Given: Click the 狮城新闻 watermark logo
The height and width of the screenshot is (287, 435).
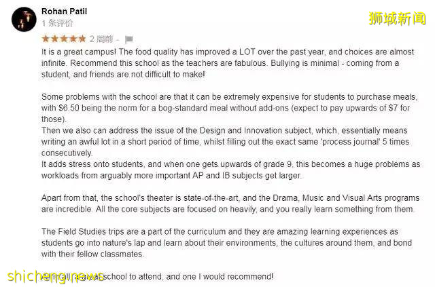Looking at the screenshot, I should point(397,18).
